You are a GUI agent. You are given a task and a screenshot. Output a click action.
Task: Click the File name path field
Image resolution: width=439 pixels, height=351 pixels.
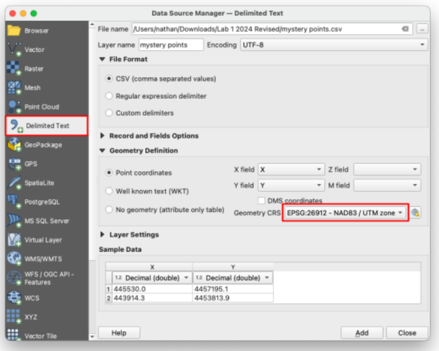[x=272, y=29]
